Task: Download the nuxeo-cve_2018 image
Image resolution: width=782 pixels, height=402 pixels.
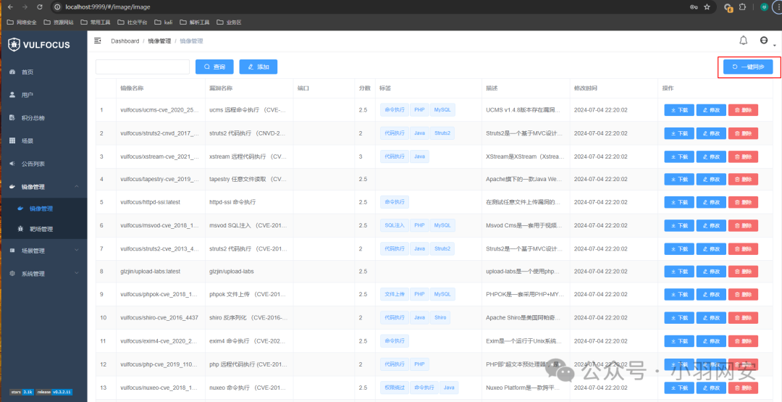Action: [678, 388]
